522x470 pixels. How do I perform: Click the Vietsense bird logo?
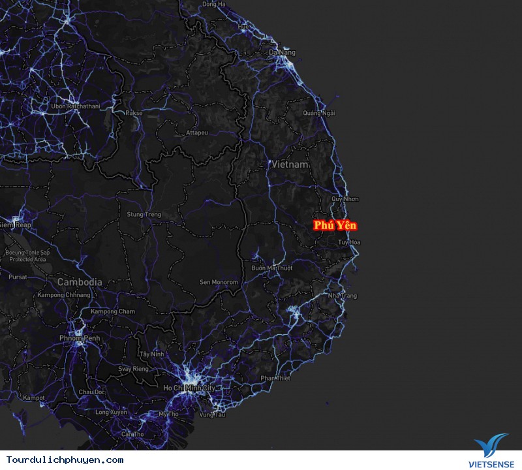tap(491, 445)
